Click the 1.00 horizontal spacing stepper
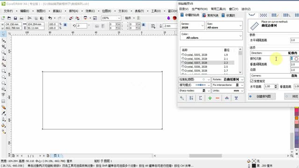 (x=276, y=86)
